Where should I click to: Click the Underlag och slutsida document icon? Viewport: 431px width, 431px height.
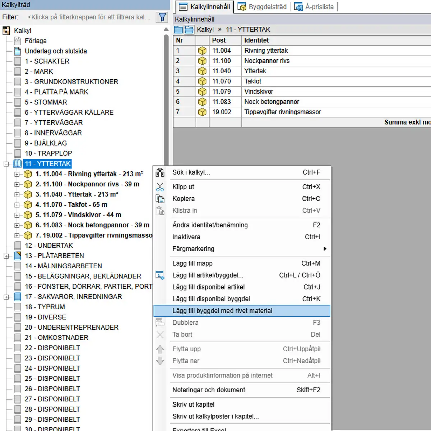(x=17, y=51)
